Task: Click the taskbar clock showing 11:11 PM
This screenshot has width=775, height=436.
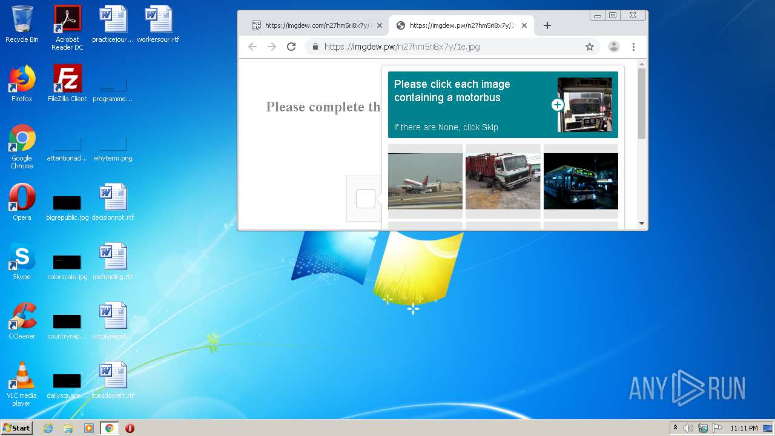Action: coord(744,428)
